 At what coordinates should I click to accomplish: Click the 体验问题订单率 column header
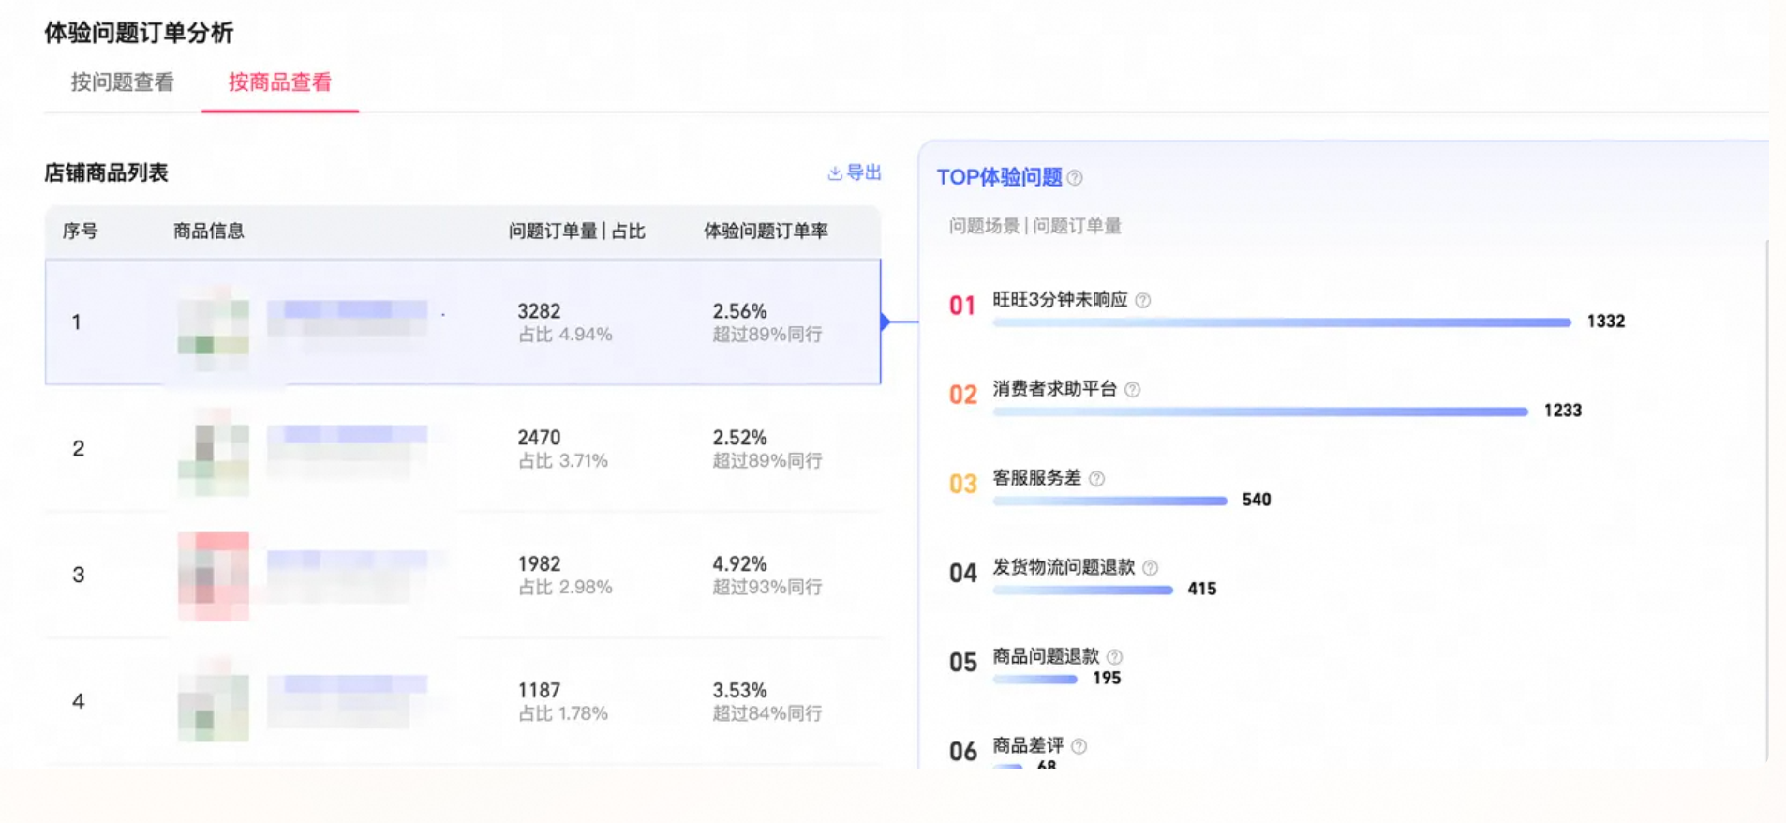click(766, 232)
